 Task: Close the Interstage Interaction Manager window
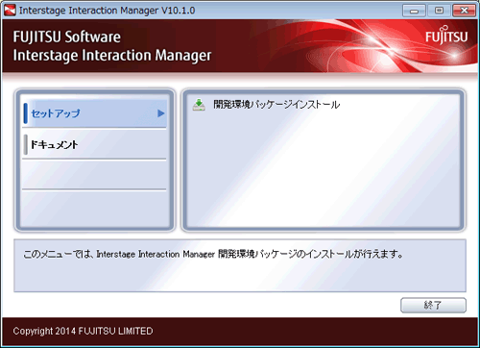coord(464,11)
